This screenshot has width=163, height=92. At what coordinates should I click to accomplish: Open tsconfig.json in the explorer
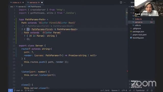tap(138, 38)
